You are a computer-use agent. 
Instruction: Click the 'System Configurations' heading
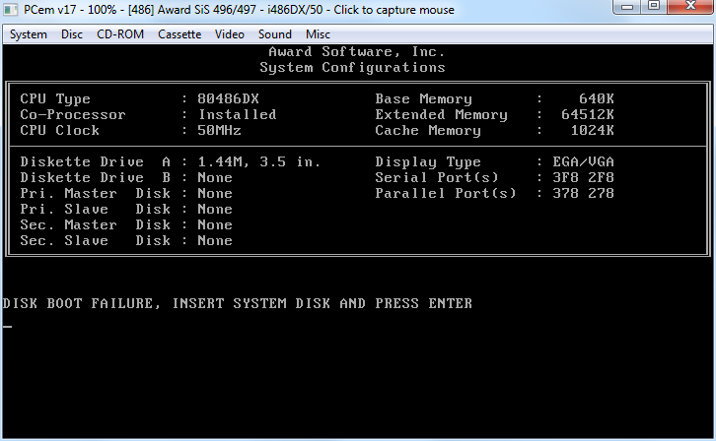coord(352,67)
